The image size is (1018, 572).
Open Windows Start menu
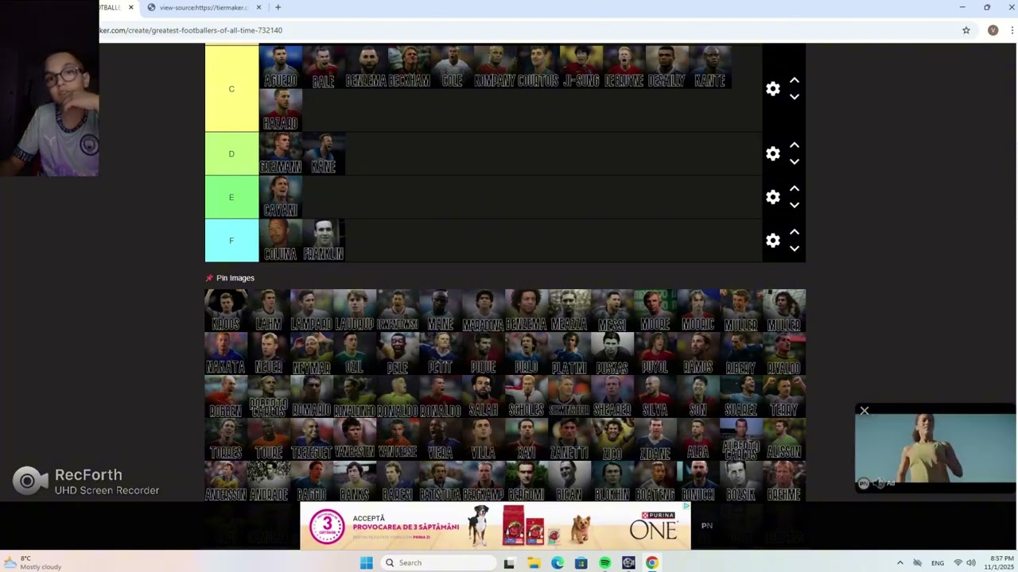[366, 562]
